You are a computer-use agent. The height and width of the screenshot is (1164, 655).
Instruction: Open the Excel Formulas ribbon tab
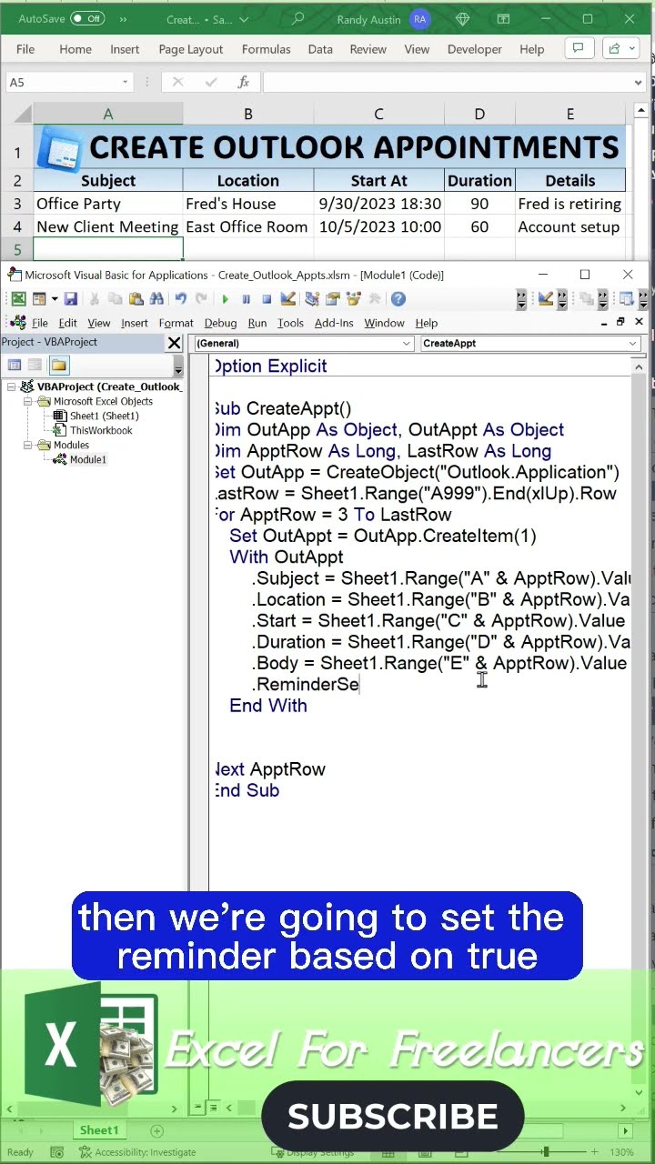(x=266, y=49)
